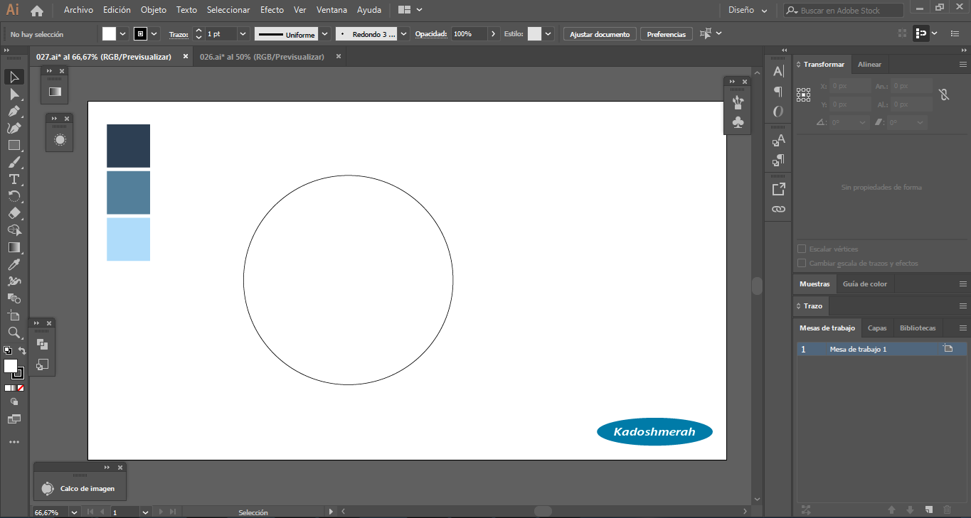Viewport: 971px width, 518px height.
Task: Click the Buscar en Adobe Stock field
Action: coord(844,11)
